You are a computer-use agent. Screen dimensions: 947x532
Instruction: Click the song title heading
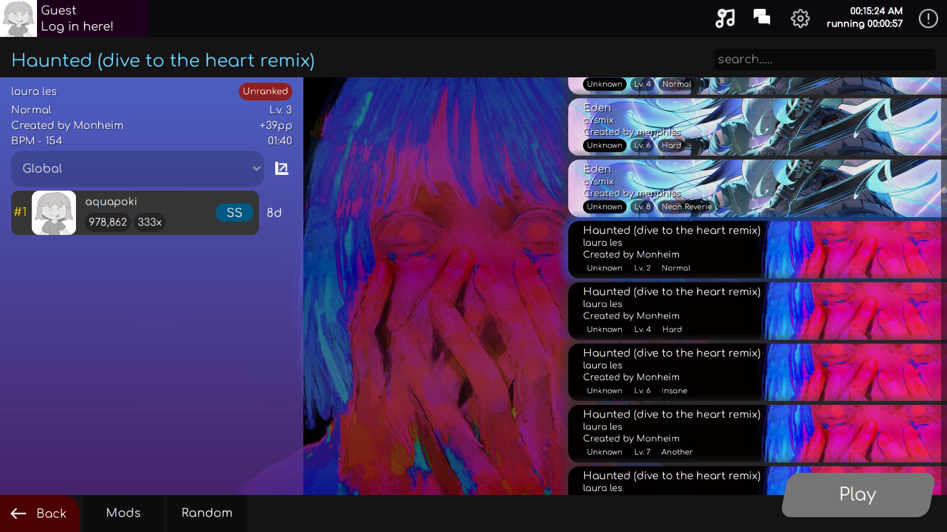pyautogui.click(x=163, y=60)
